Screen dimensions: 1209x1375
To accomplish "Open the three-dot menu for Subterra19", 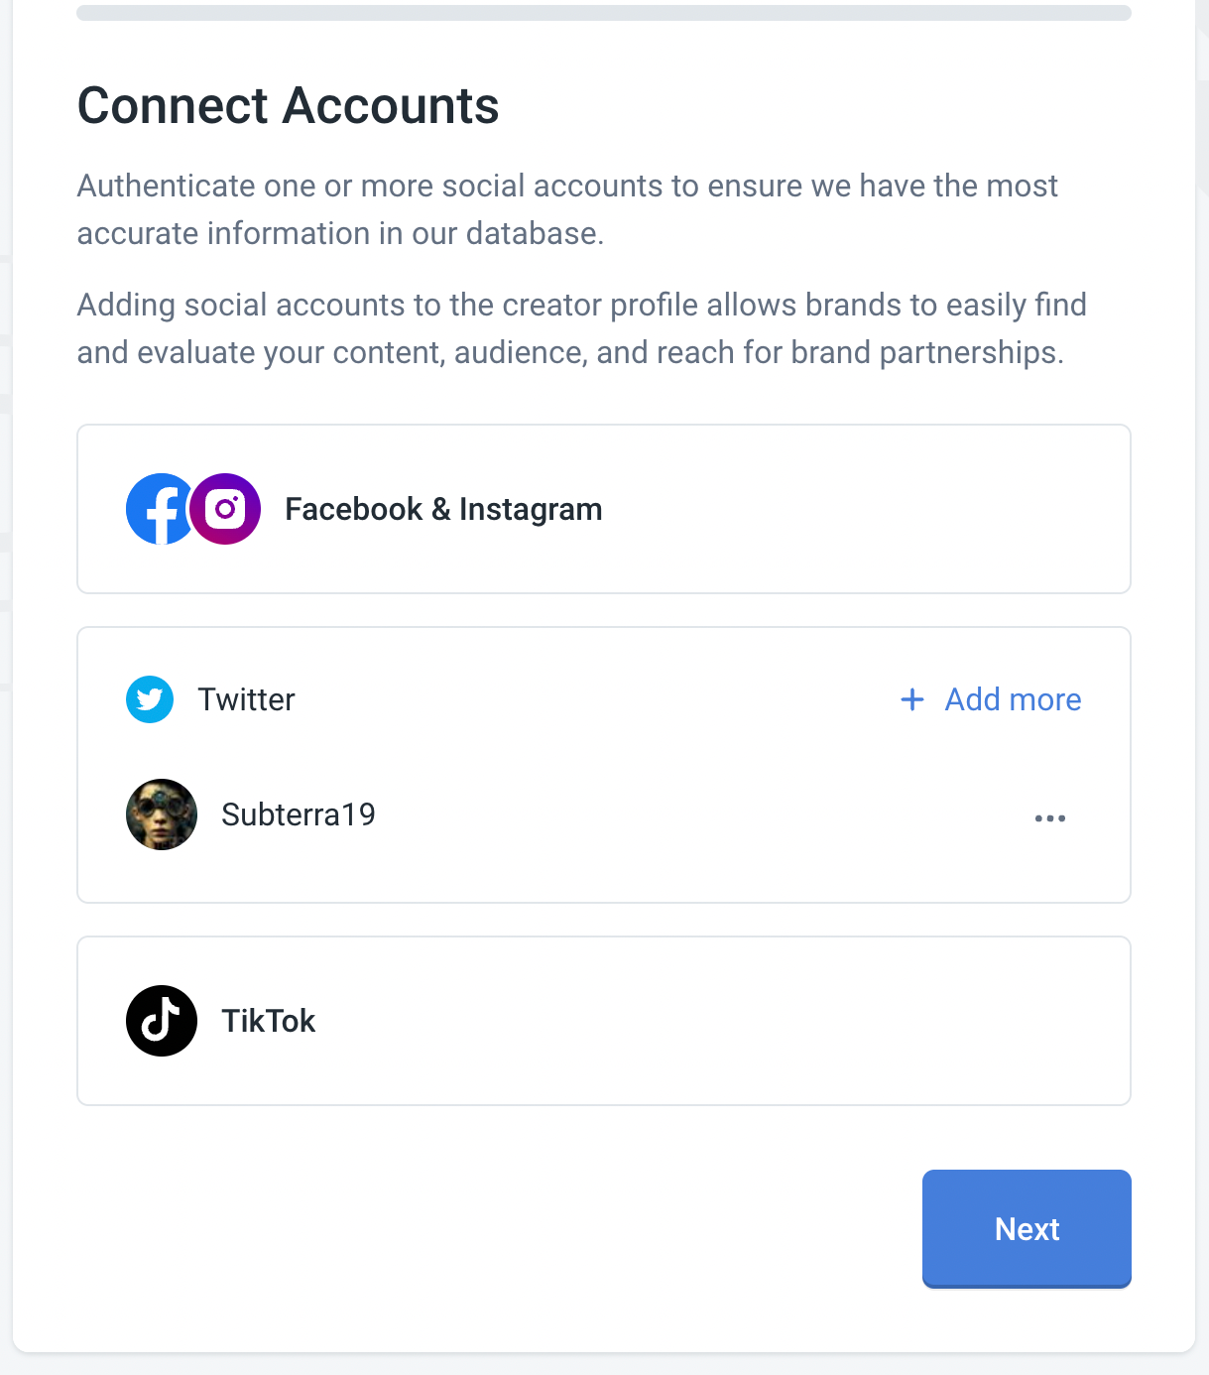I will point(1050,818).
